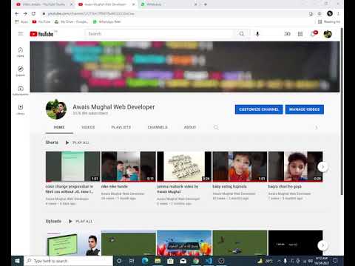Open Task View from the taskbar
This screenshot has height=266, width=355.
click(x=132, y=261)
